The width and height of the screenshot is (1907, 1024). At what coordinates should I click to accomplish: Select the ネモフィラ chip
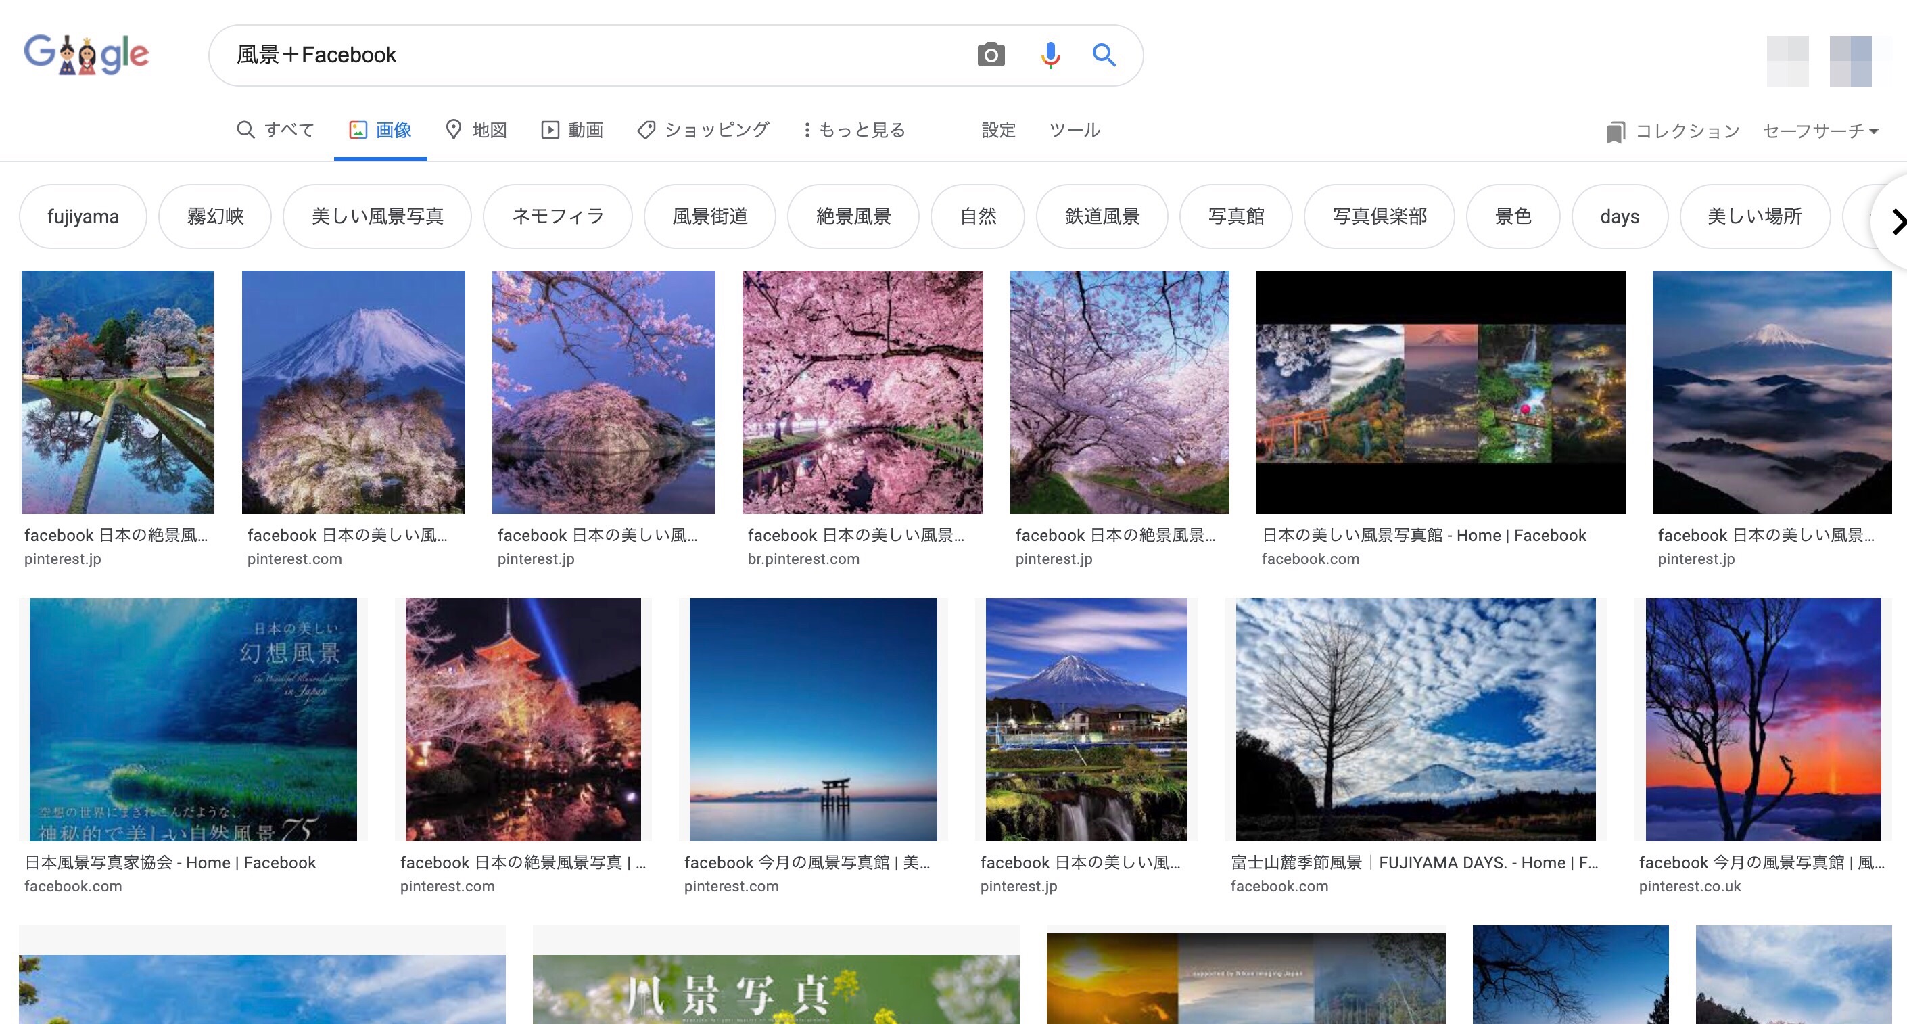(558, 216)
